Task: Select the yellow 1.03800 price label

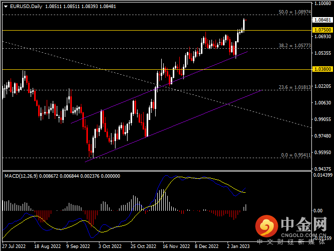Action: click(321, 69)
